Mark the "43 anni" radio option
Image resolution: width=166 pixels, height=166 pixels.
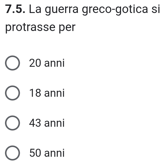tap(12, 123)
